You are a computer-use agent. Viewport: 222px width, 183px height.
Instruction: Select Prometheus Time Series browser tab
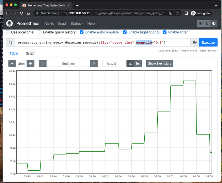point(46,6)
